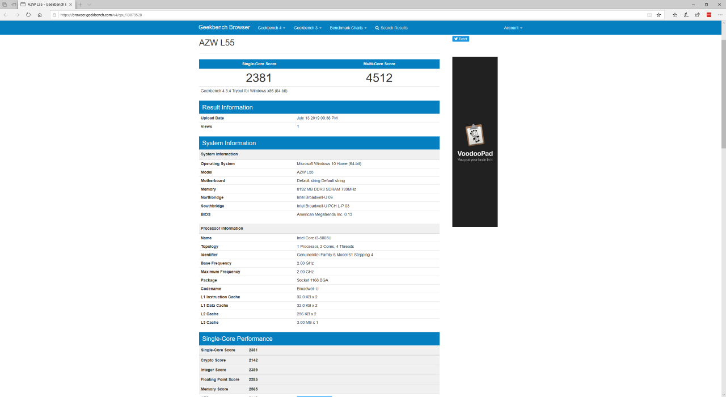Click the L3 Cache value 3.00 MB
Image resolution: width=726 pixels, height=397 pixels.
point(307,323)
